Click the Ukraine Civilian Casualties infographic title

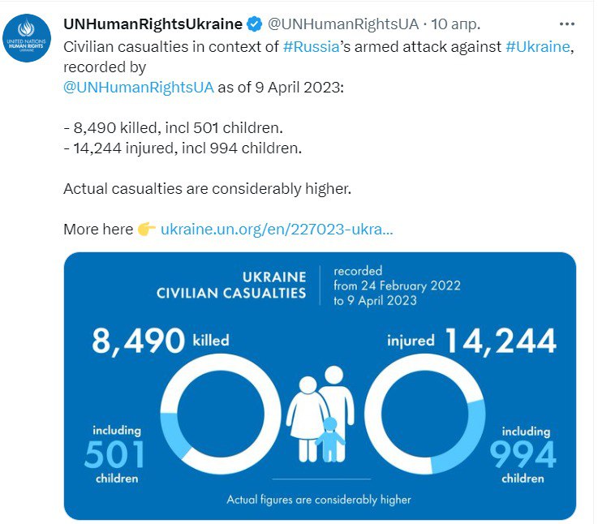click(231, 285)
